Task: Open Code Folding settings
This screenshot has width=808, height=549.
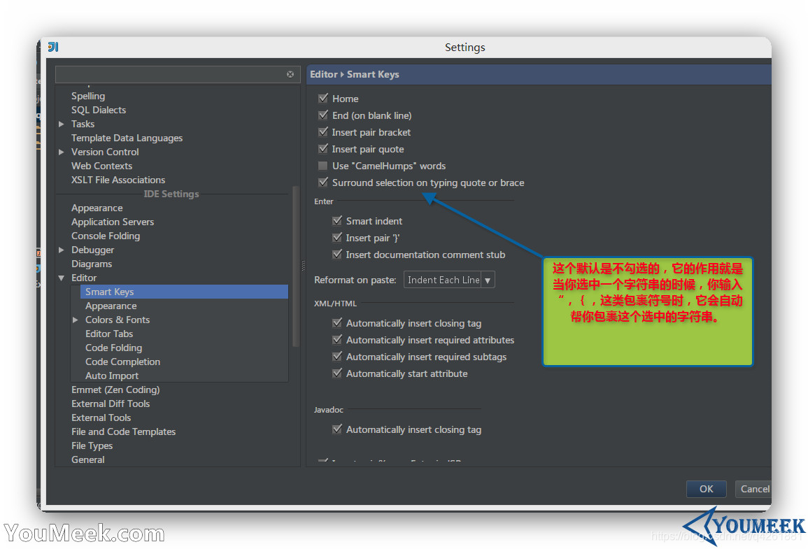Action: point(113,348)
